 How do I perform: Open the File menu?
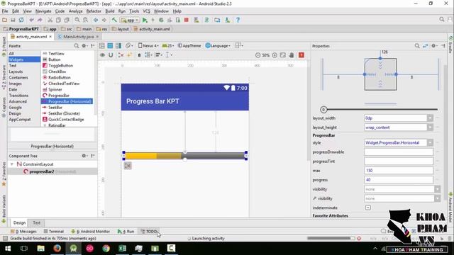[x=5, y=11]
